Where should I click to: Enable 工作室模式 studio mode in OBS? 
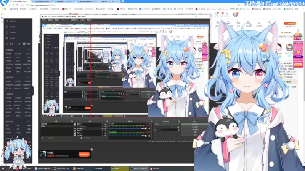click(x=195, y=130)
